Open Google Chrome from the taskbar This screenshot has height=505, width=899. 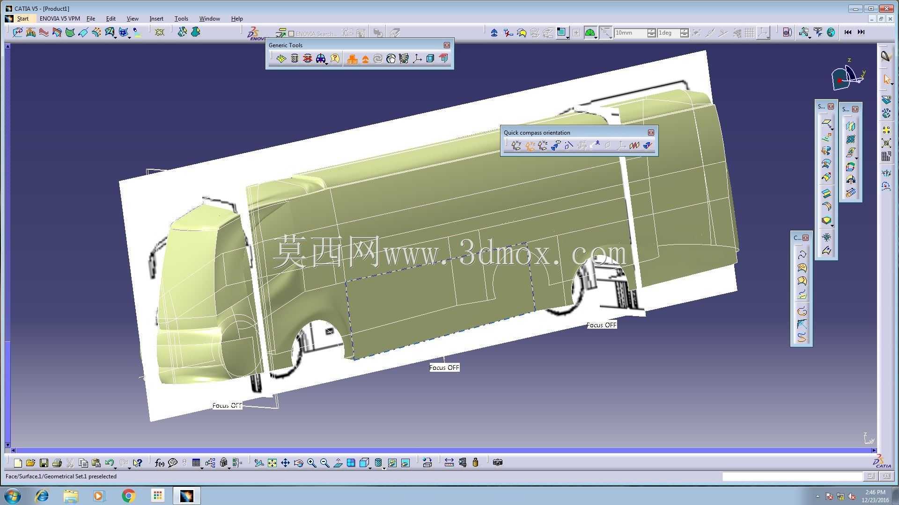point(129,496)
